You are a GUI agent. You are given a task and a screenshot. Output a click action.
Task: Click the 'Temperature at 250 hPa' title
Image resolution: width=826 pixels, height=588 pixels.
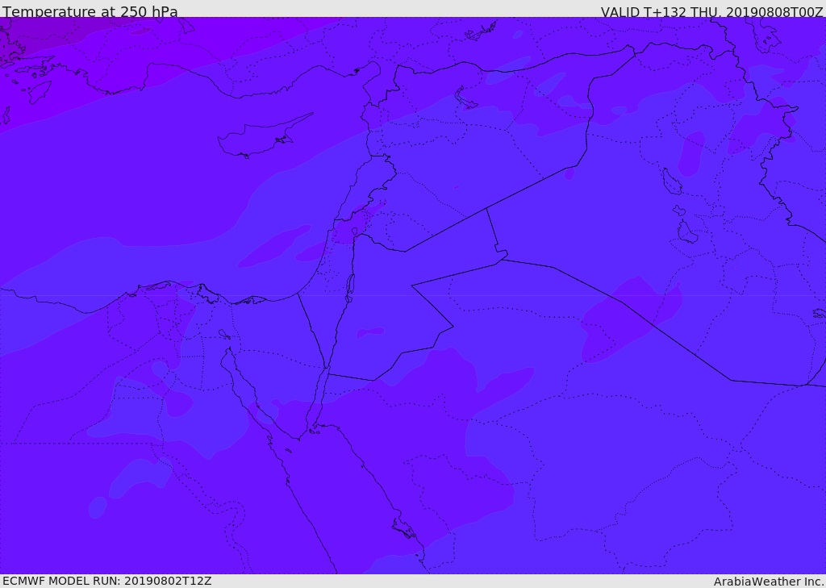90,11
